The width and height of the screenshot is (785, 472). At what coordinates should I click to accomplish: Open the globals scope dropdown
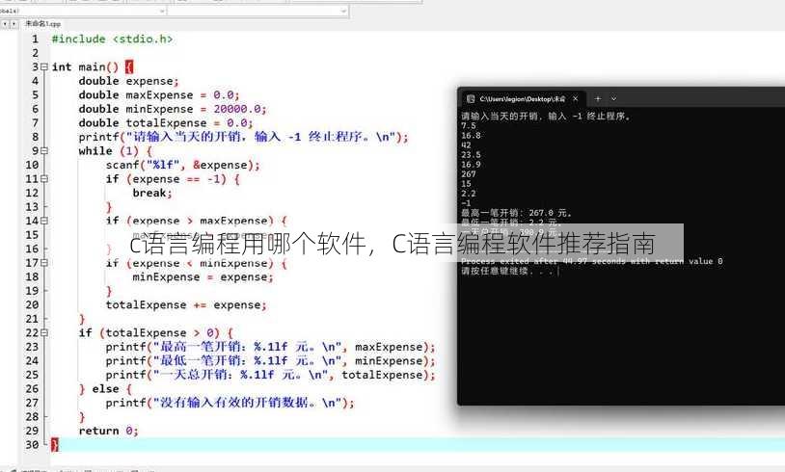point(83,11)
